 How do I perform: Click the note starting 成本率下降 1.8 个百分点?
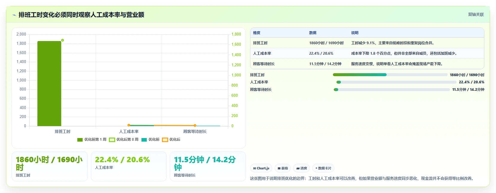pyautogui.click(x=404, y=53)
